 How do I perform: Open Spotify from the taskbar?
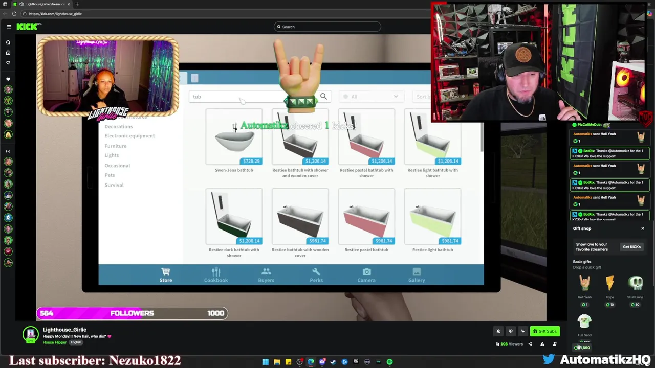click(x=389, y=362)
